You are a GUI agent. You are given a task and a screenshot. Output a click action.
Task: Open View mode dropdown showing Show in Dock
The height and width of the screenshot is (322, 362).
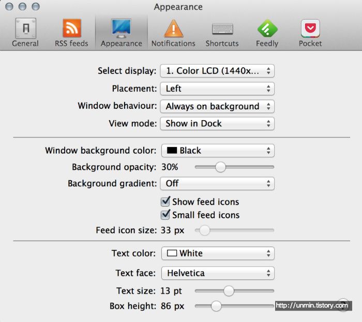pos(217,124)
